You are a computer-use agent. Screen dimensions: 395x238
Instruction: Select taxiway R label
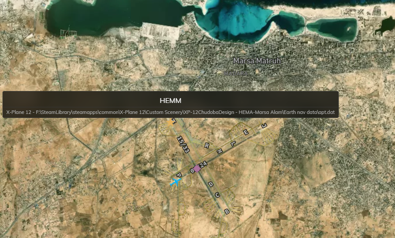click(206, 145)
